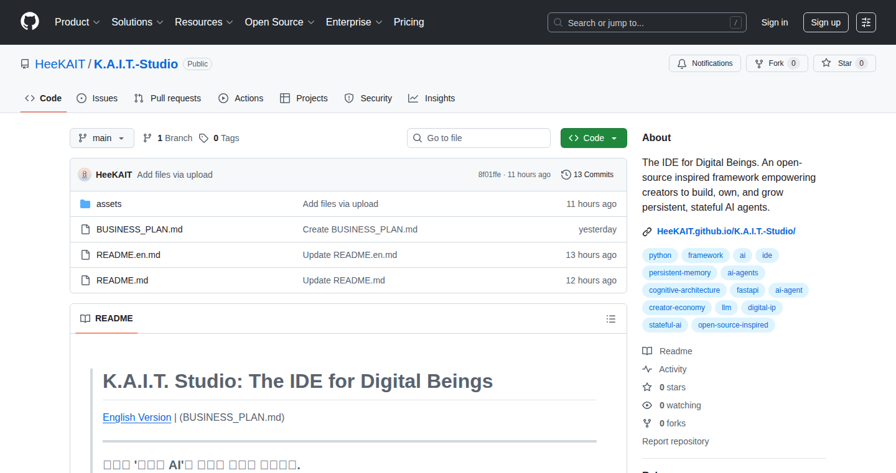Click the cognitive-architecture topic tag

684,290
